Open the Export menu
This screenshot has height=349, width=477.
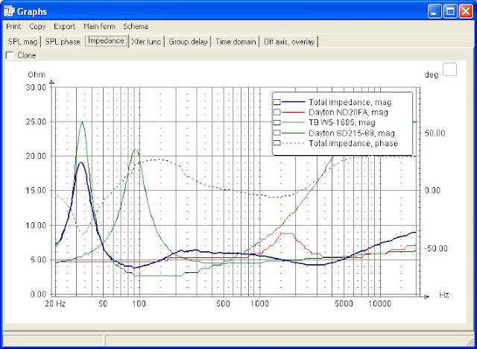click(65, 26)
